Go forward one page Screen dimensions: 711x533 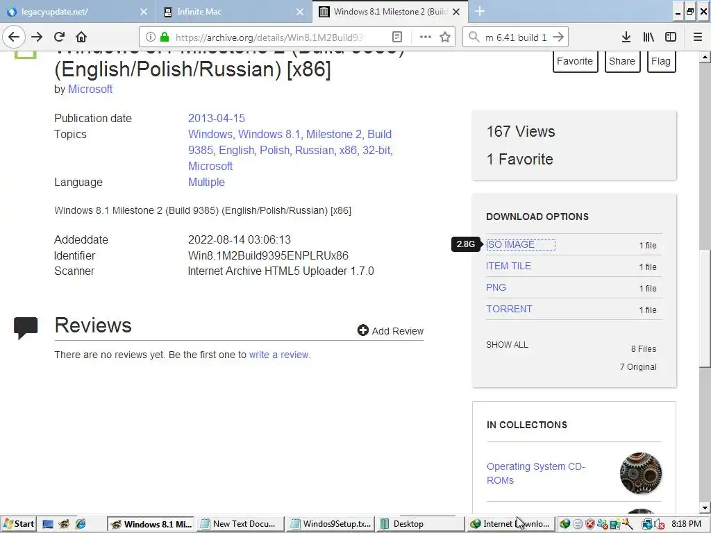pos(37,37)
